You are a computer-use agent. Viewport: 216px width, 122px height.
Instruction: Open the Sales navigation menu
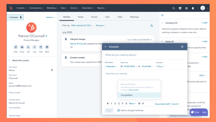pos(64,8)
